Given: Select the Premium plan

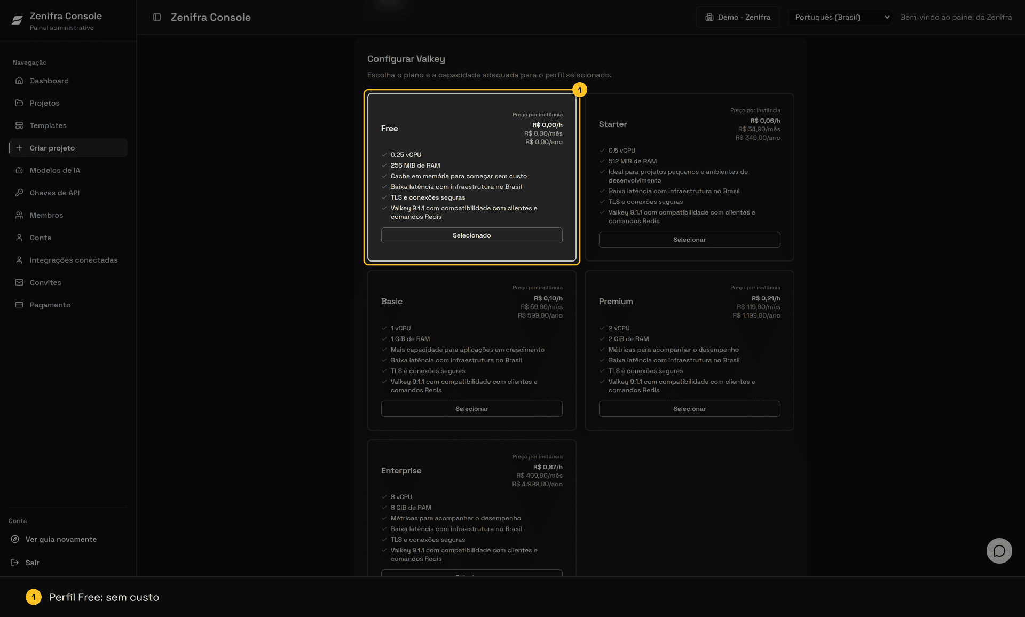Looking at the screenshot, I should click(689, 409).
